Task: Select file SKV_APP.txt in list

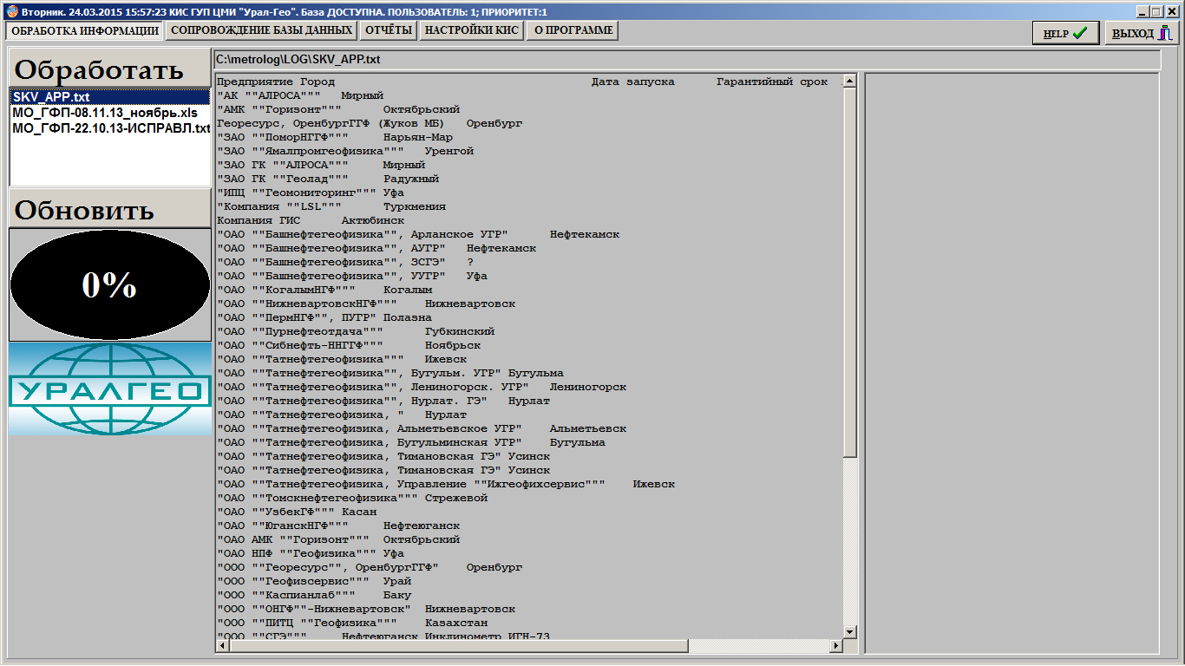Action: [109, 97]
